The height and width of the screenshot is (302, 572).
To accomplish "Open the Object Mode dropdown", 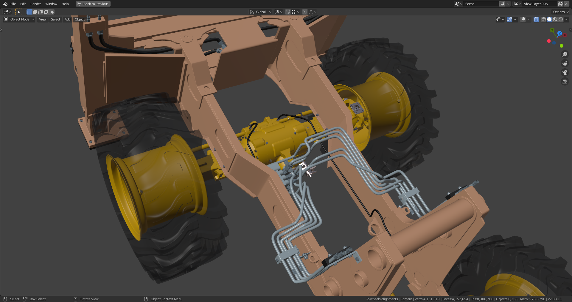I will pos(19,19).
